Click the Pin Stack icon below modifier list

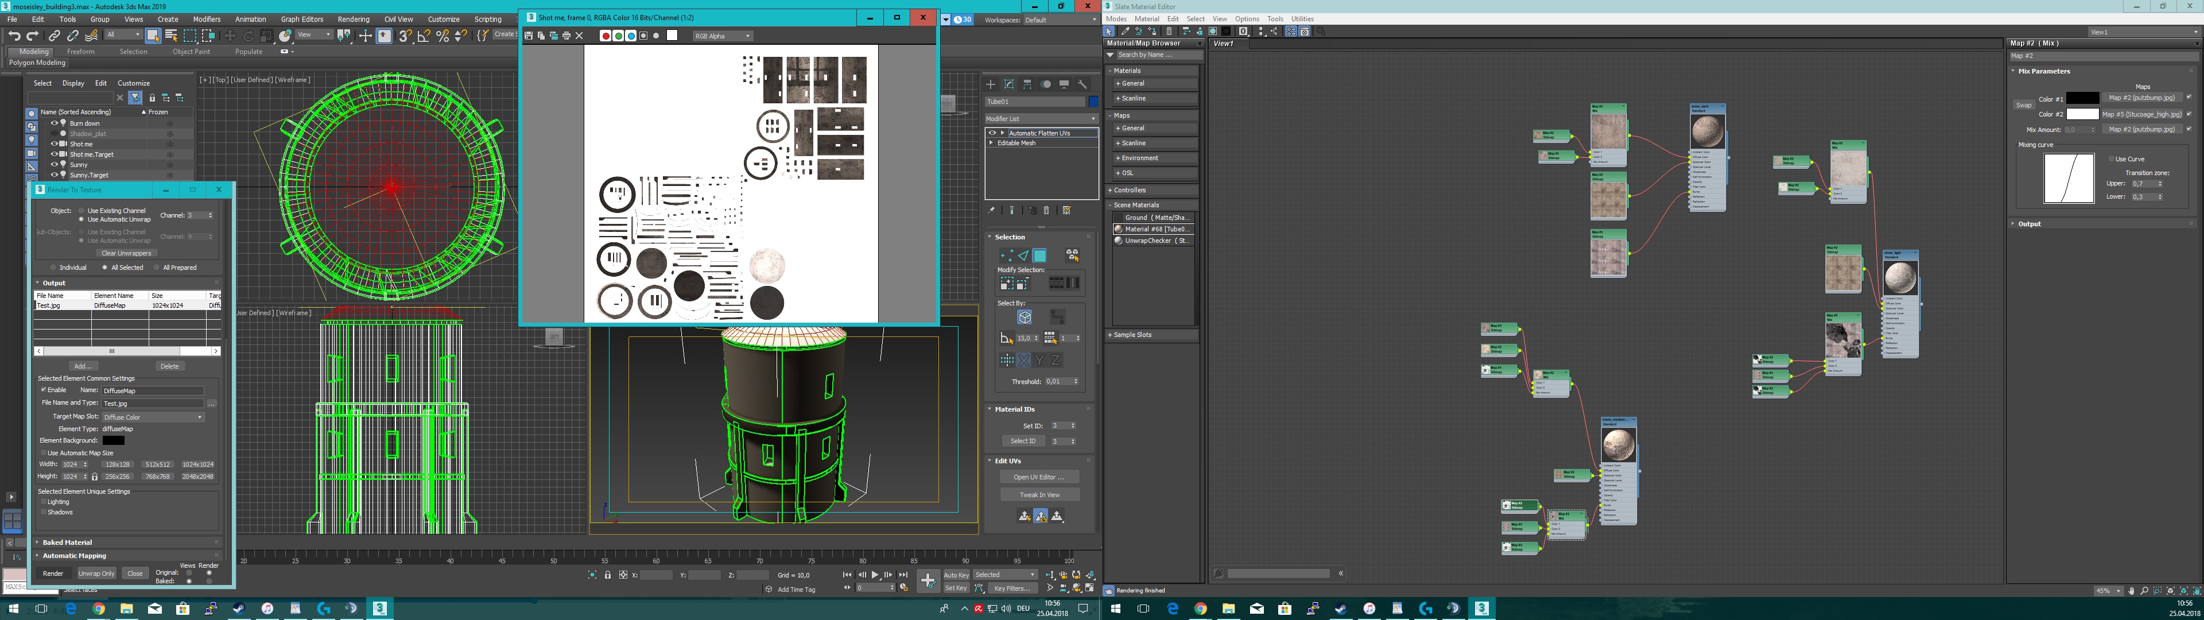pos(991,211)
